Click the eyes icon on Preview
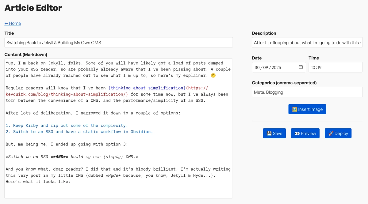The image size is (368, 204). pos(297,134)
